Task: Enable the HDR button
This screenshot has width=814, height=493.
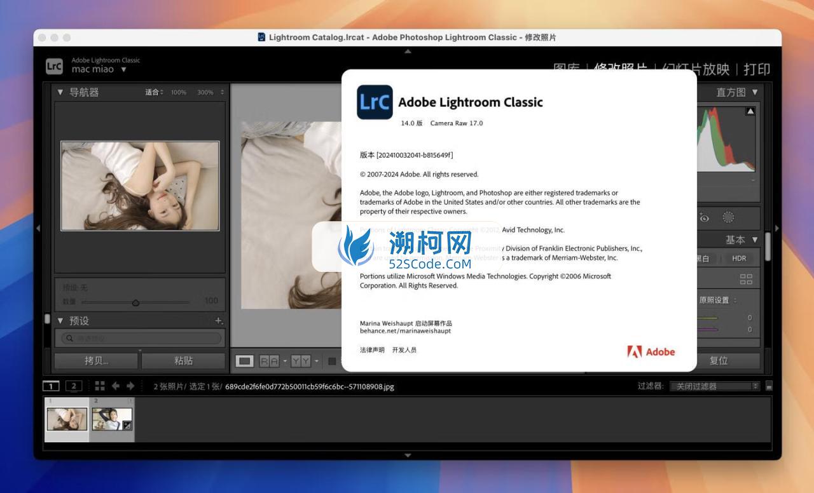Action: pos(739,259)
